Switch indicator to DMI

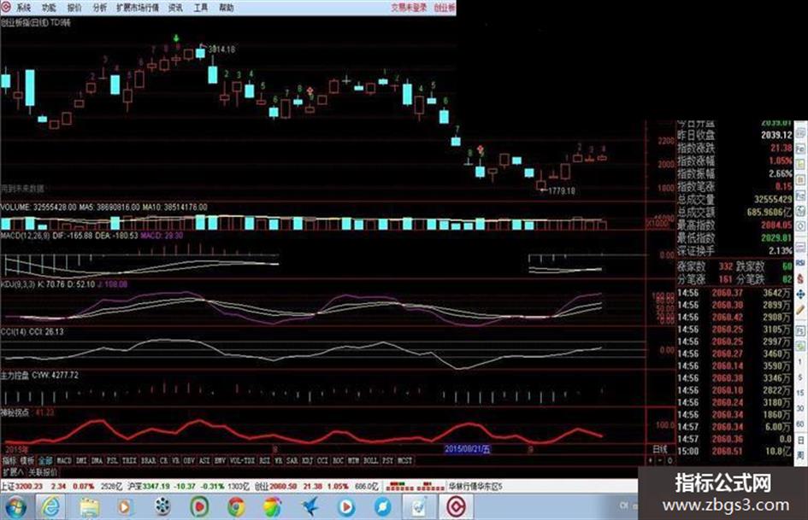tap(82, 461)
